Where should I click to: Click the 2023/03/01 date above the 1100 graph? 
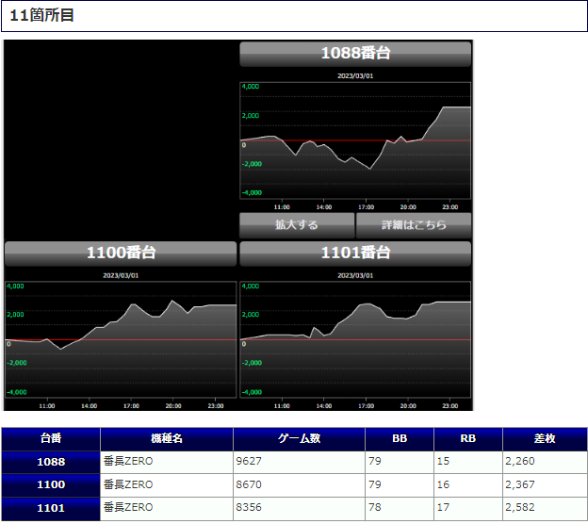point(121,276)
